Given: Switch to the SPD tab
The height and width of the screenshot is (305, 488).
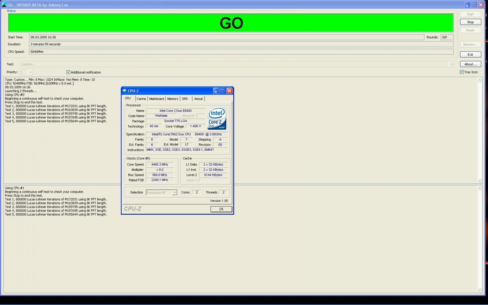Looking at the screenshot, I should pos(185,99).
